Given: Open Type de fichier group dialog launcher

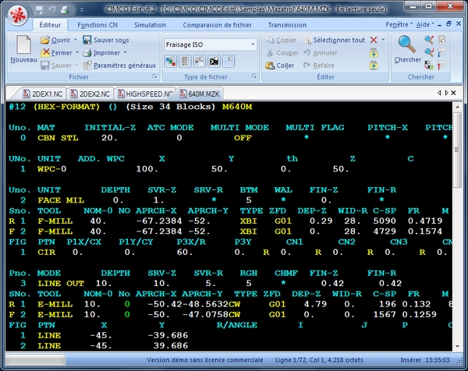Looking at the screenshot, I should (x=254, y=76).
